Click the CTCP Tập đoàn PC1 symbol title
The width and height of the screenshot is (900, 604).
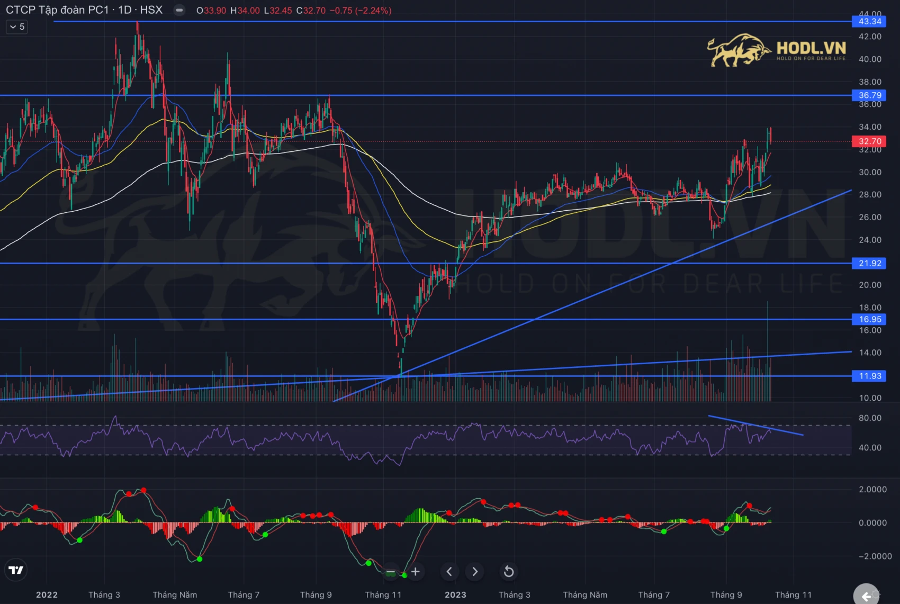click(x=57, y=10)
